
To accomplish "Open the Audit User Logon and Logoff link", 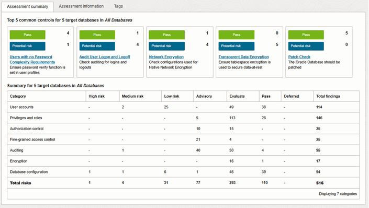I will [105, 57].
